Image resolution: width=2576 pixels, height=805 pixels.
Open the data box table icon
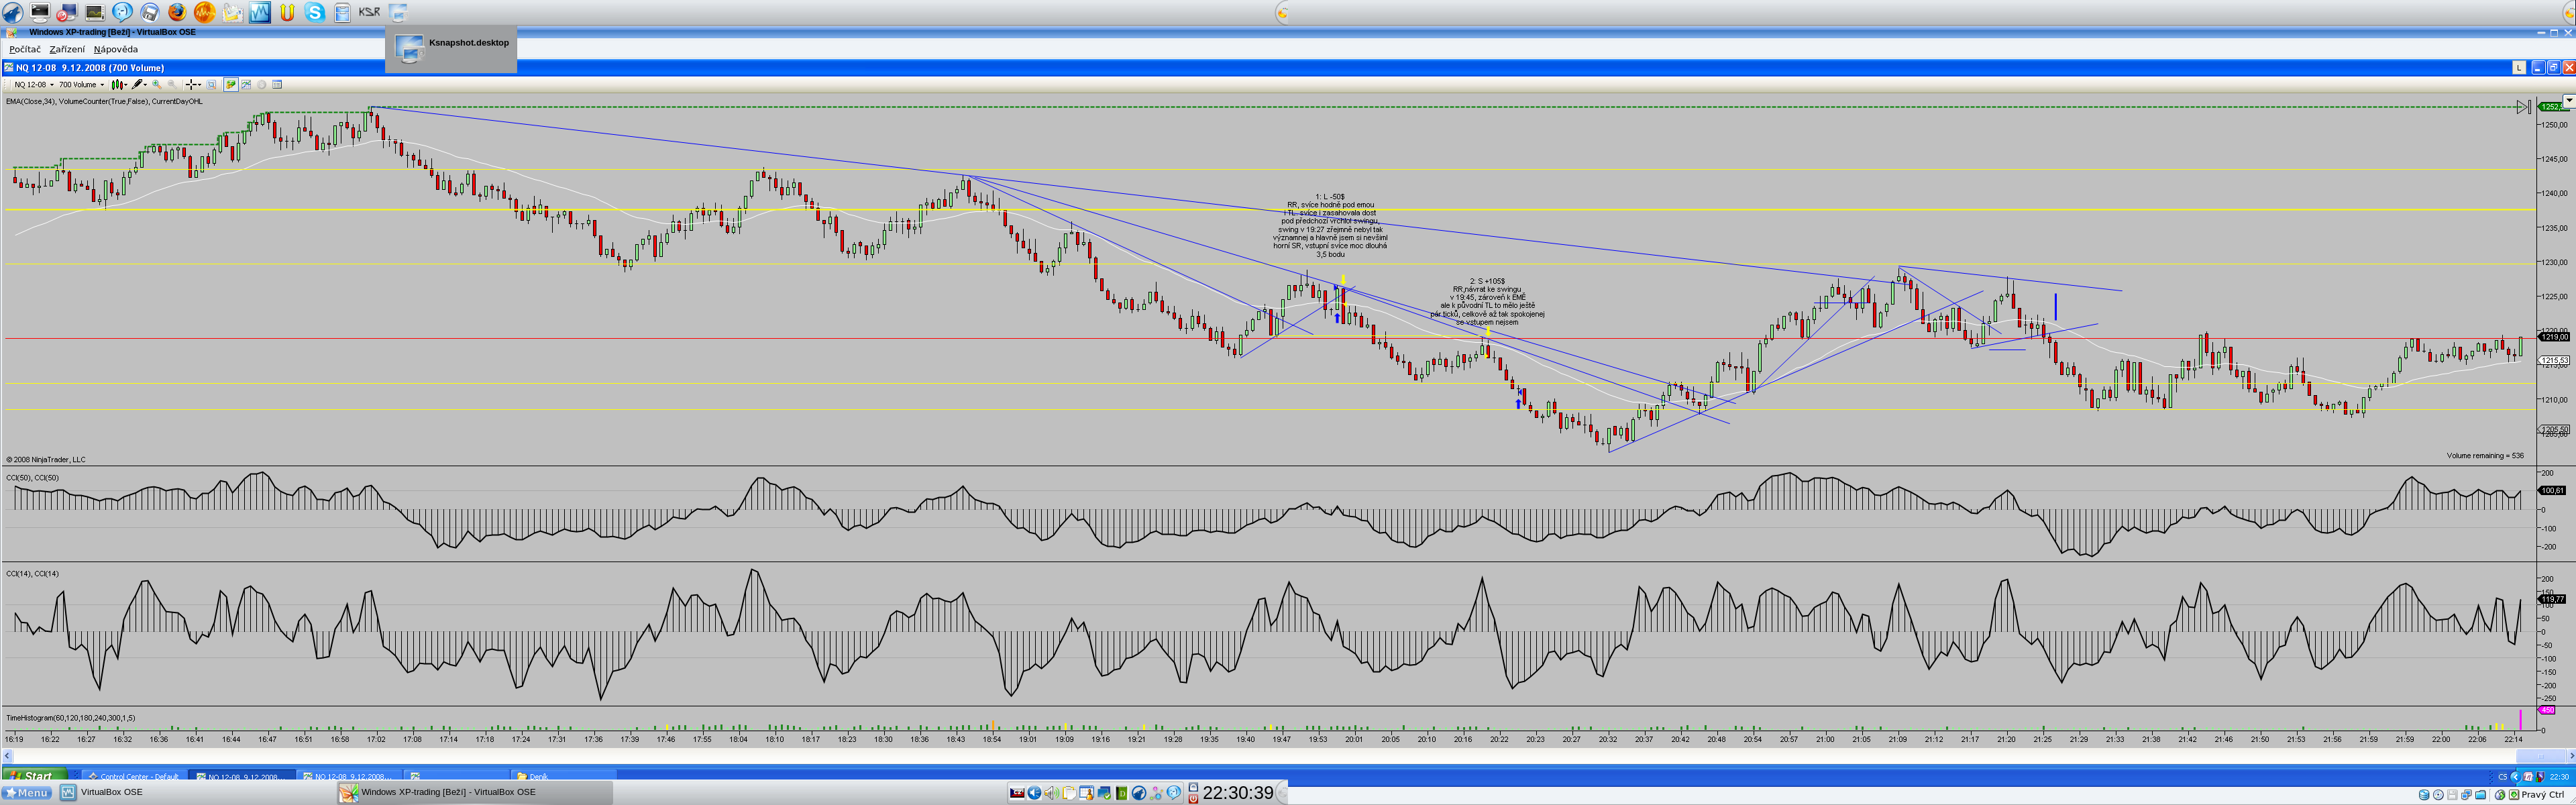(x=277, y=85)
